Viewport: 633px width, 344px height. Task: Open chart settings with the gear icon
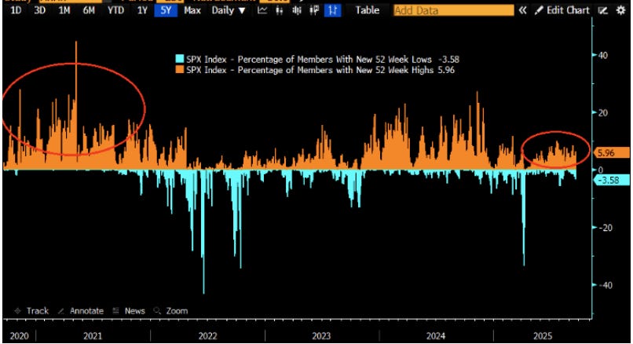click(x=621, y=10)
